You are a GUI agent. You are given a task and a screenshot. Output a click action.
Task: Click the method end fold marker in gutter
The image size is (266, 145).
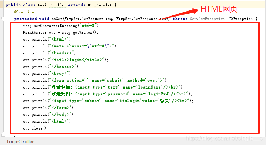tap(3, 135)
